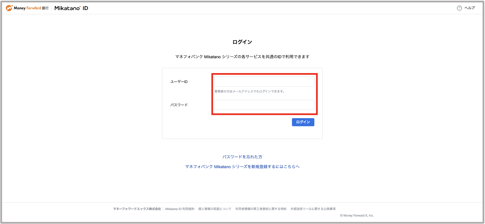Open the ヘルプ link text
The width and height of the screenshot is (485, 224).
[x=469, y=8]
